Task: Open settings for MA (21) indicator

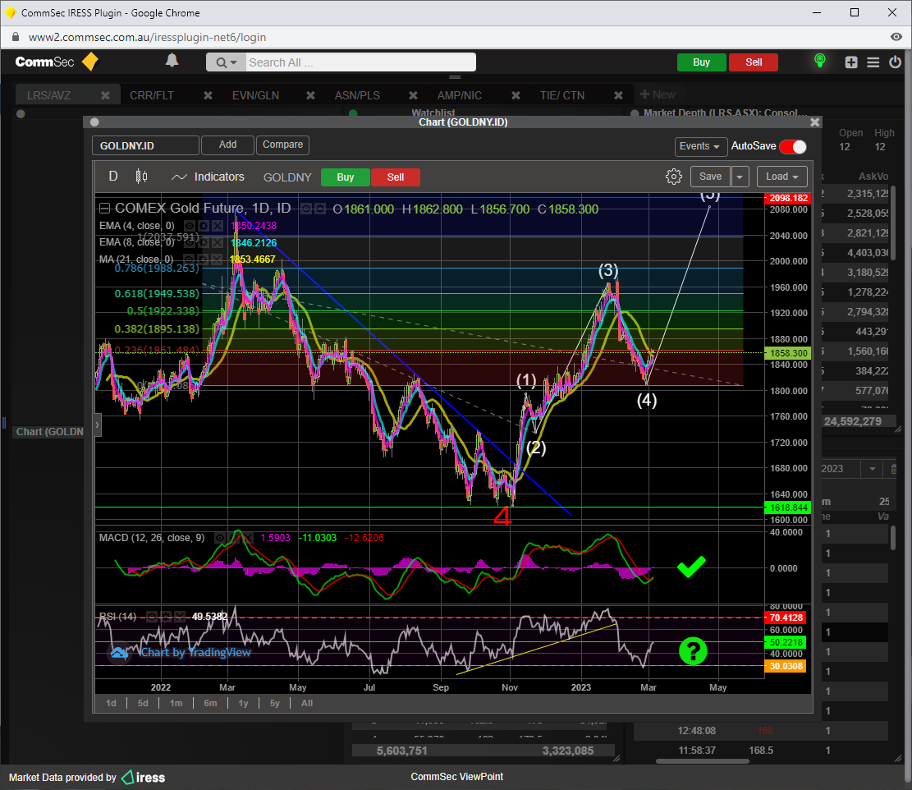Action: 203,260
